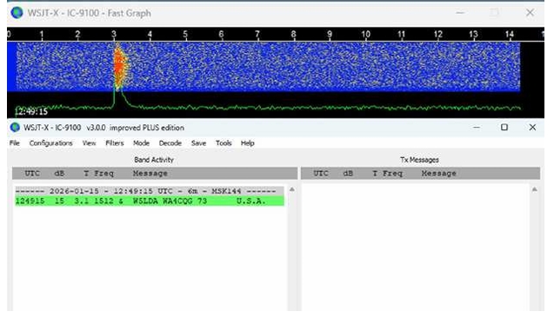Click the Tx Messages heading label
The image size is (554, 318).
(419, 160)
